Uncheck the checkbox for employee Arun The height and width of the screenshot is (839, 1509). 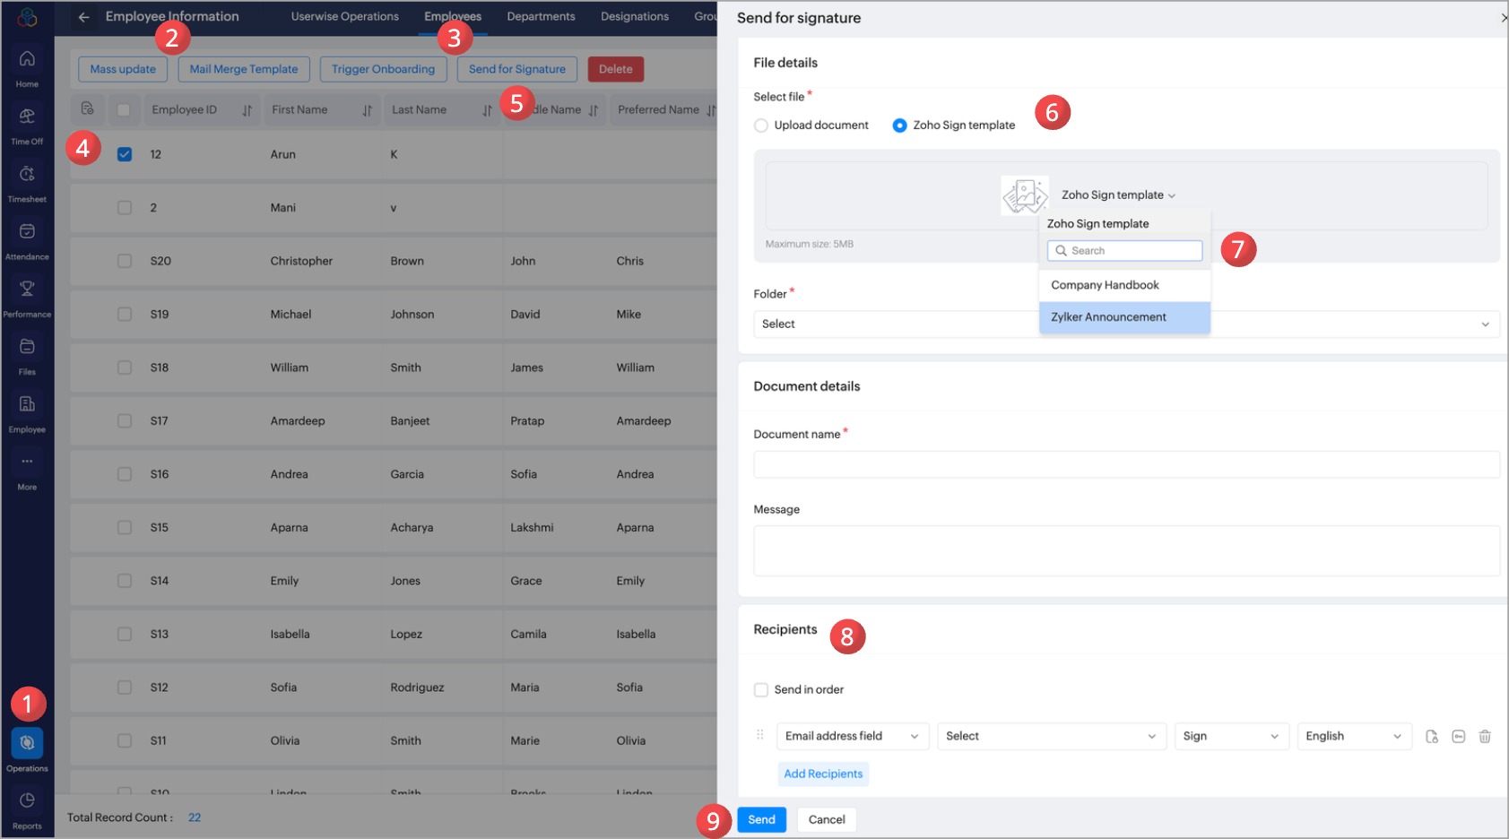click(125, 154)
